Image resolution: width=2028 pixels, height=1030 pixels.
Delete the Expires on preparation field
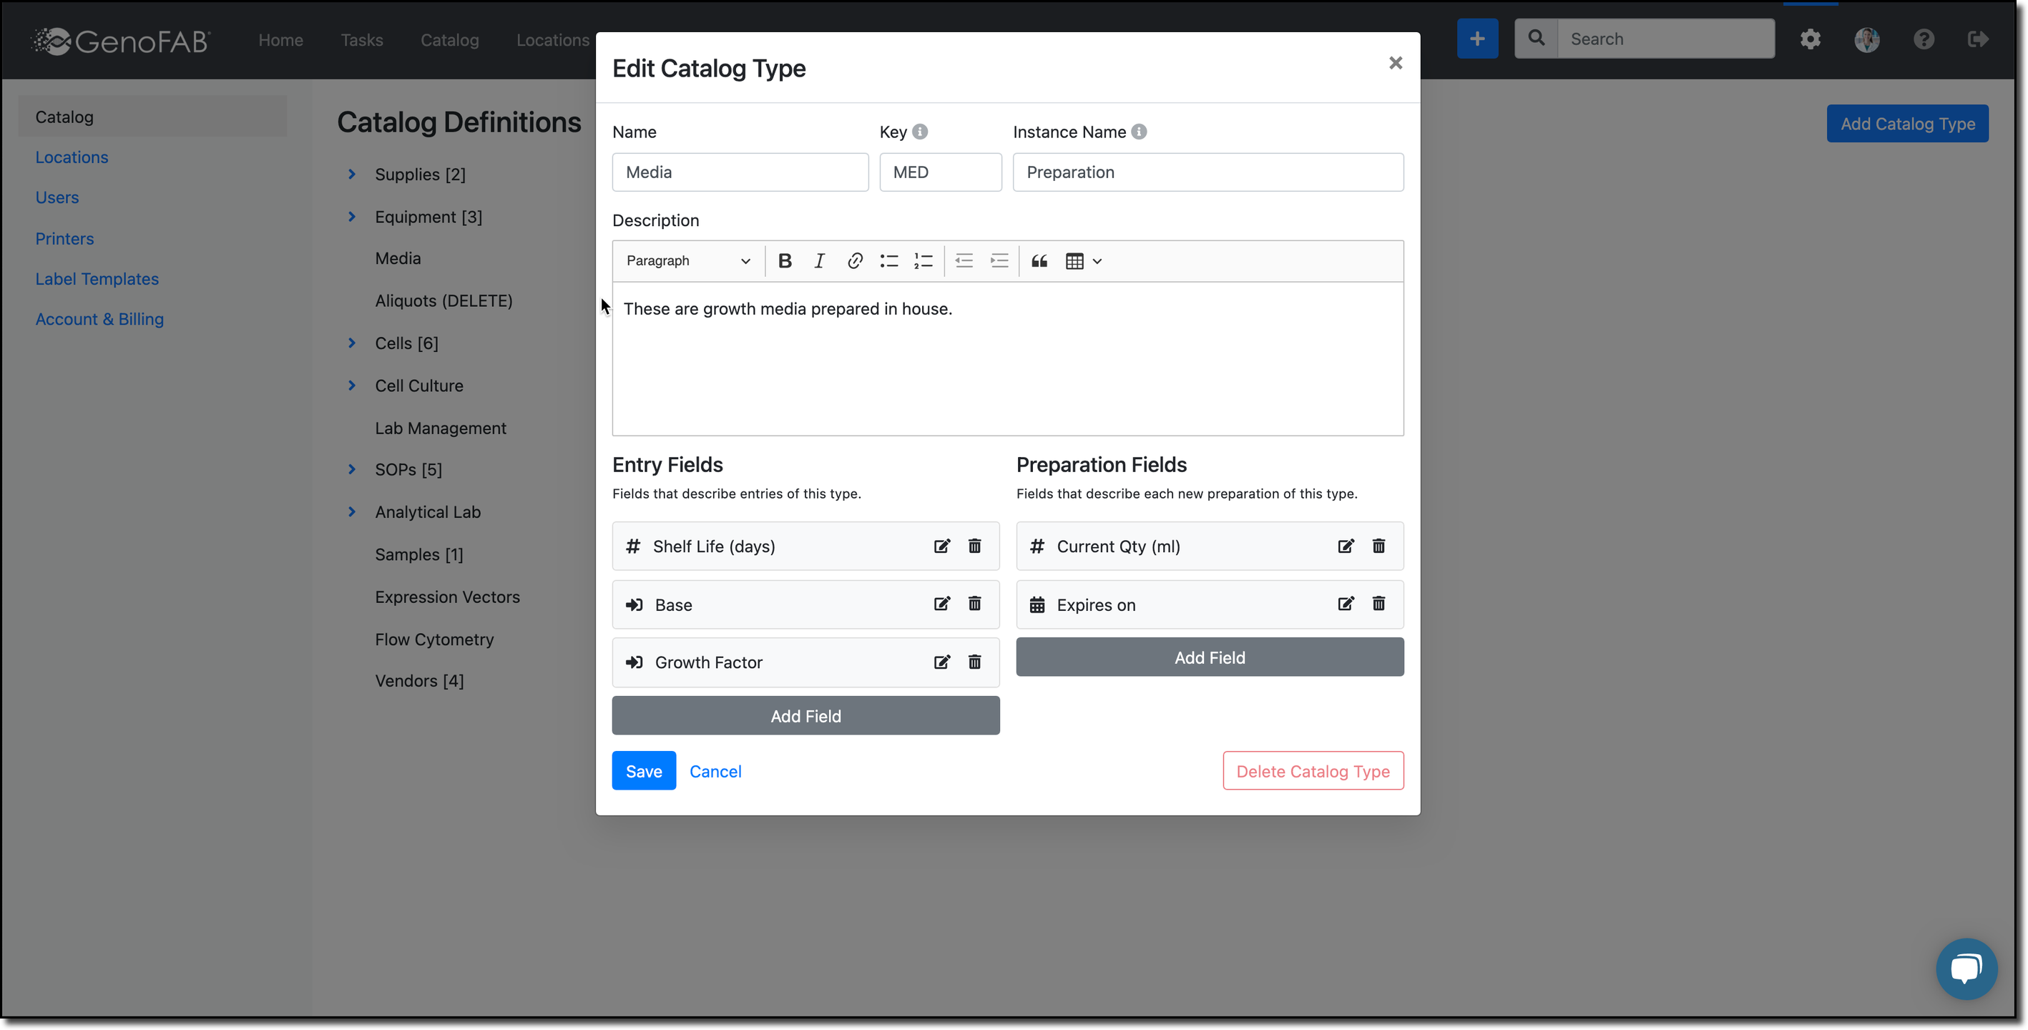[x=1378, y=604]
